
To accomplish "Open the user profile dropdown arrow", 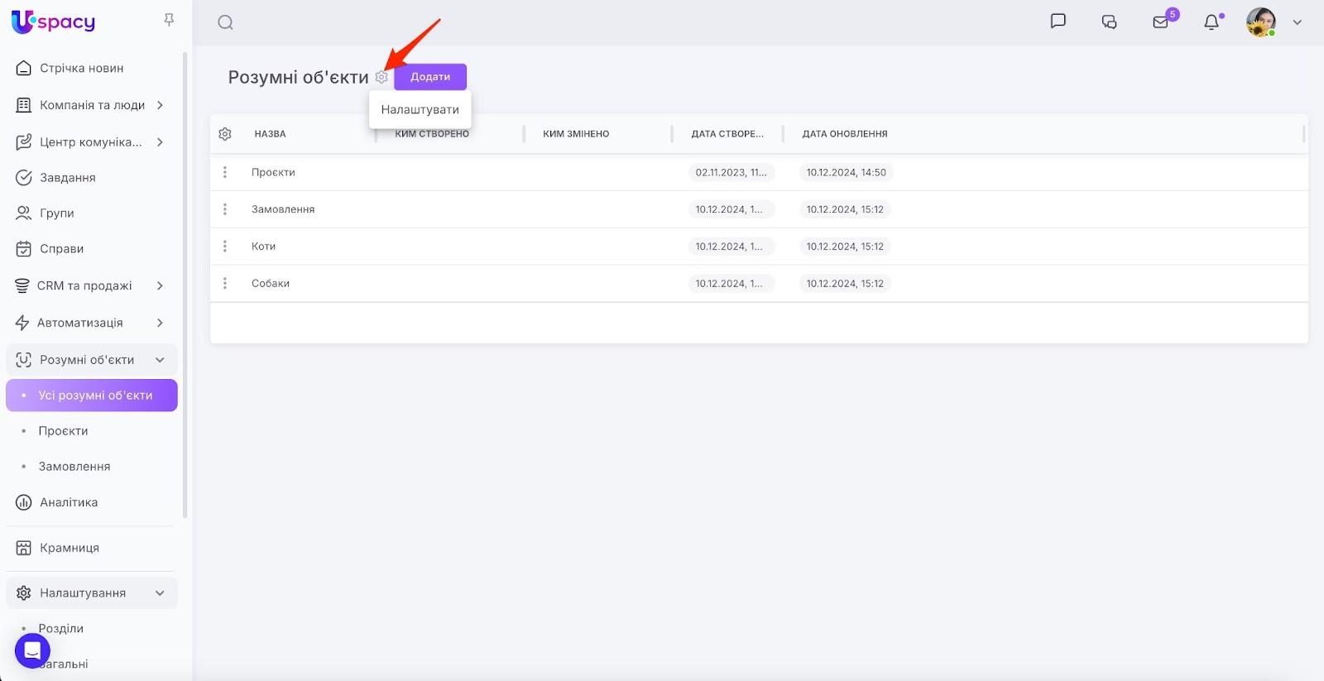I will pos(1298,22).
